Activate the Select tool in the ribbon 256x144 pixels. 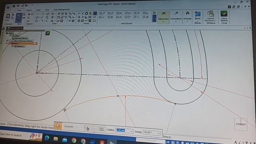(19, 18)
